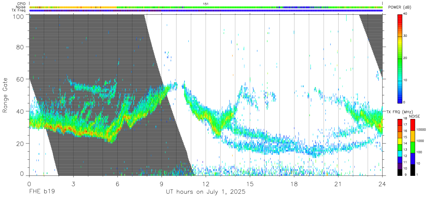Click the UT hours tick label 24
This screenshot has height=199, width=430.
(382, 184)
